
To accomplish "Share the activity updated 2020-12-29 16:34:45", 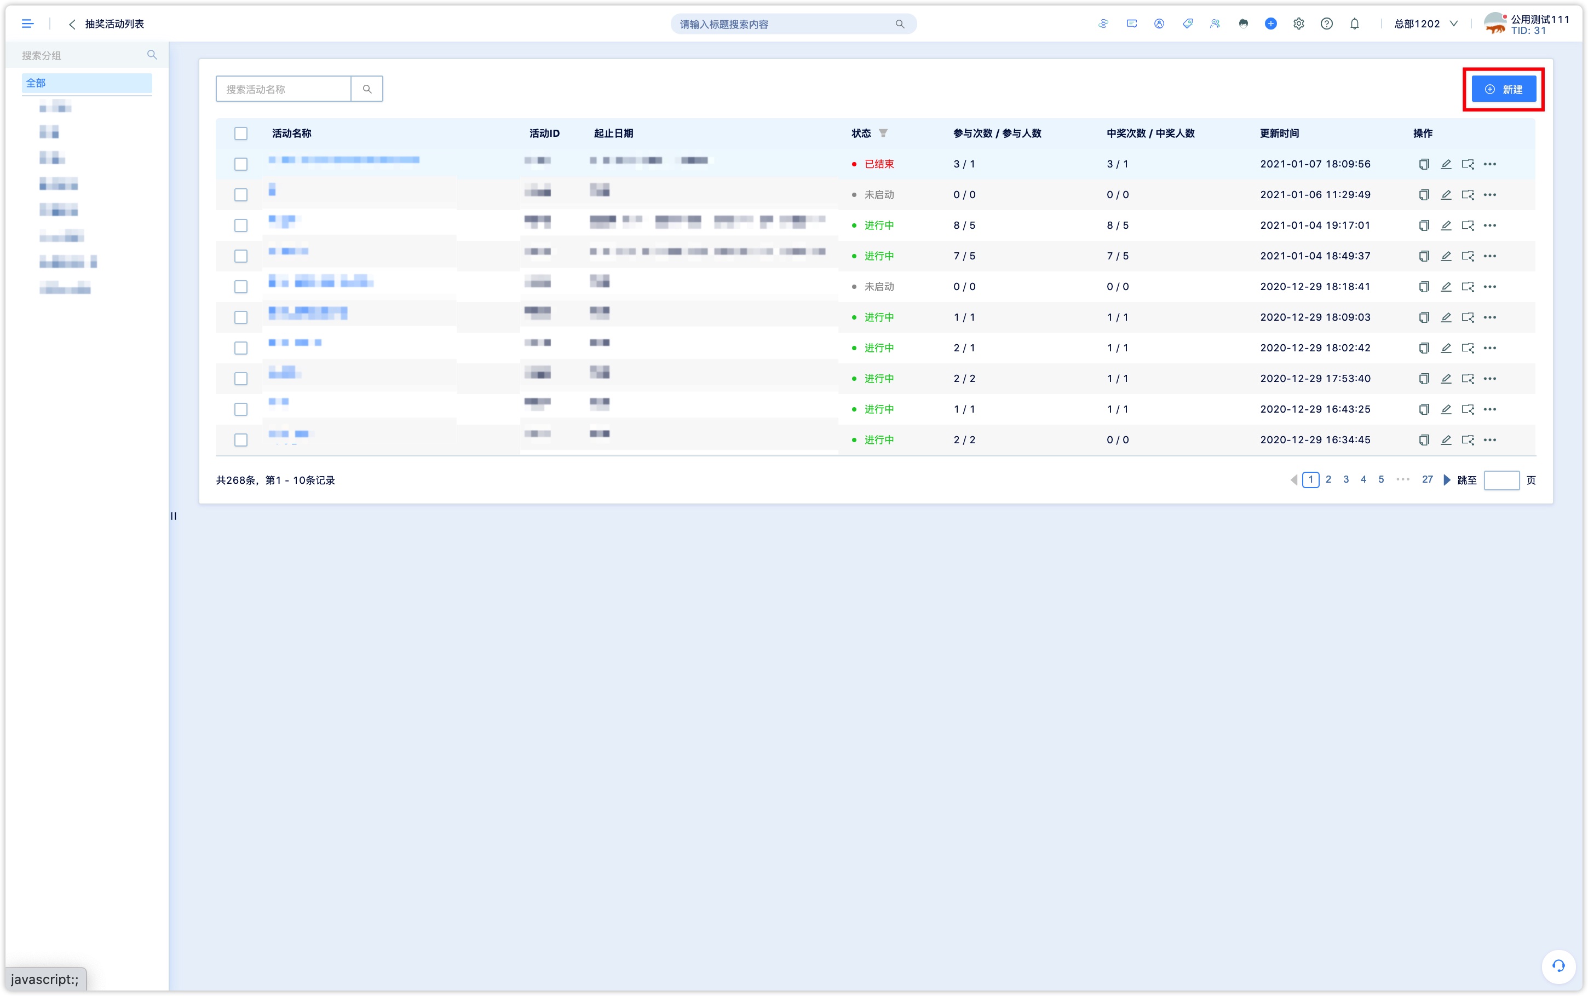I will tap(1468, 439).
